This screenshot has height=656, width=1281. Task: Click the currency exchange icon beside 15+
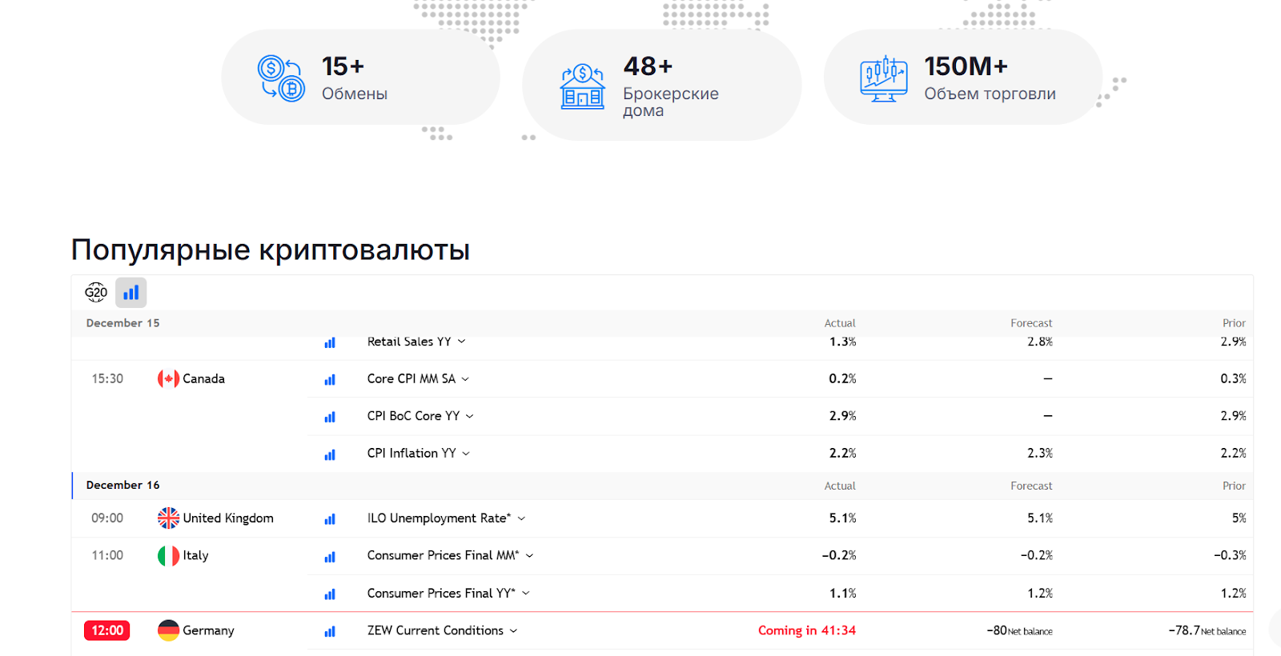point(281,78)
